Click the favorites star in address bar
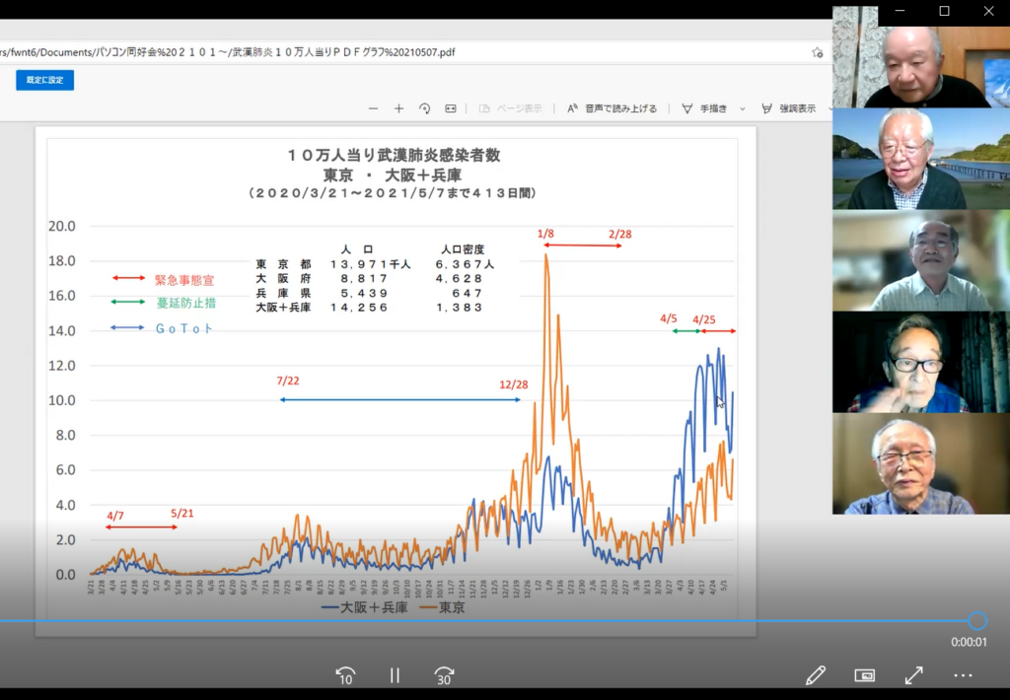1010x700 pixels. (817, 52)
